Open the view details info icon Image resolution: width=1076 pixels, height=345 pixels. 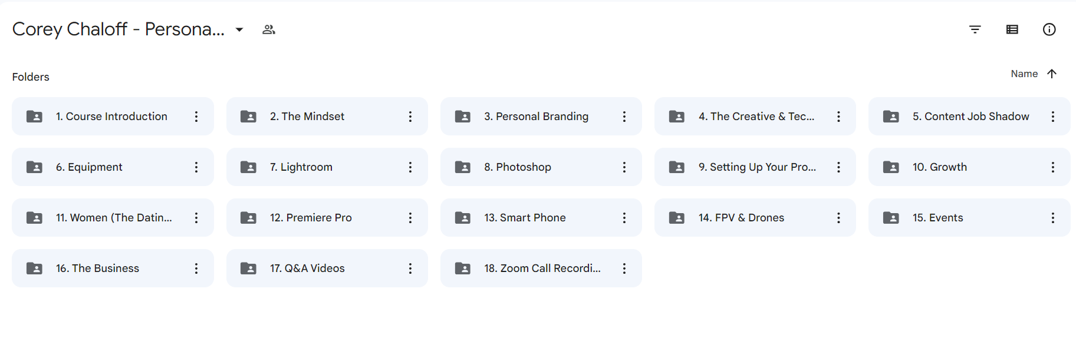click(1049, 29)
